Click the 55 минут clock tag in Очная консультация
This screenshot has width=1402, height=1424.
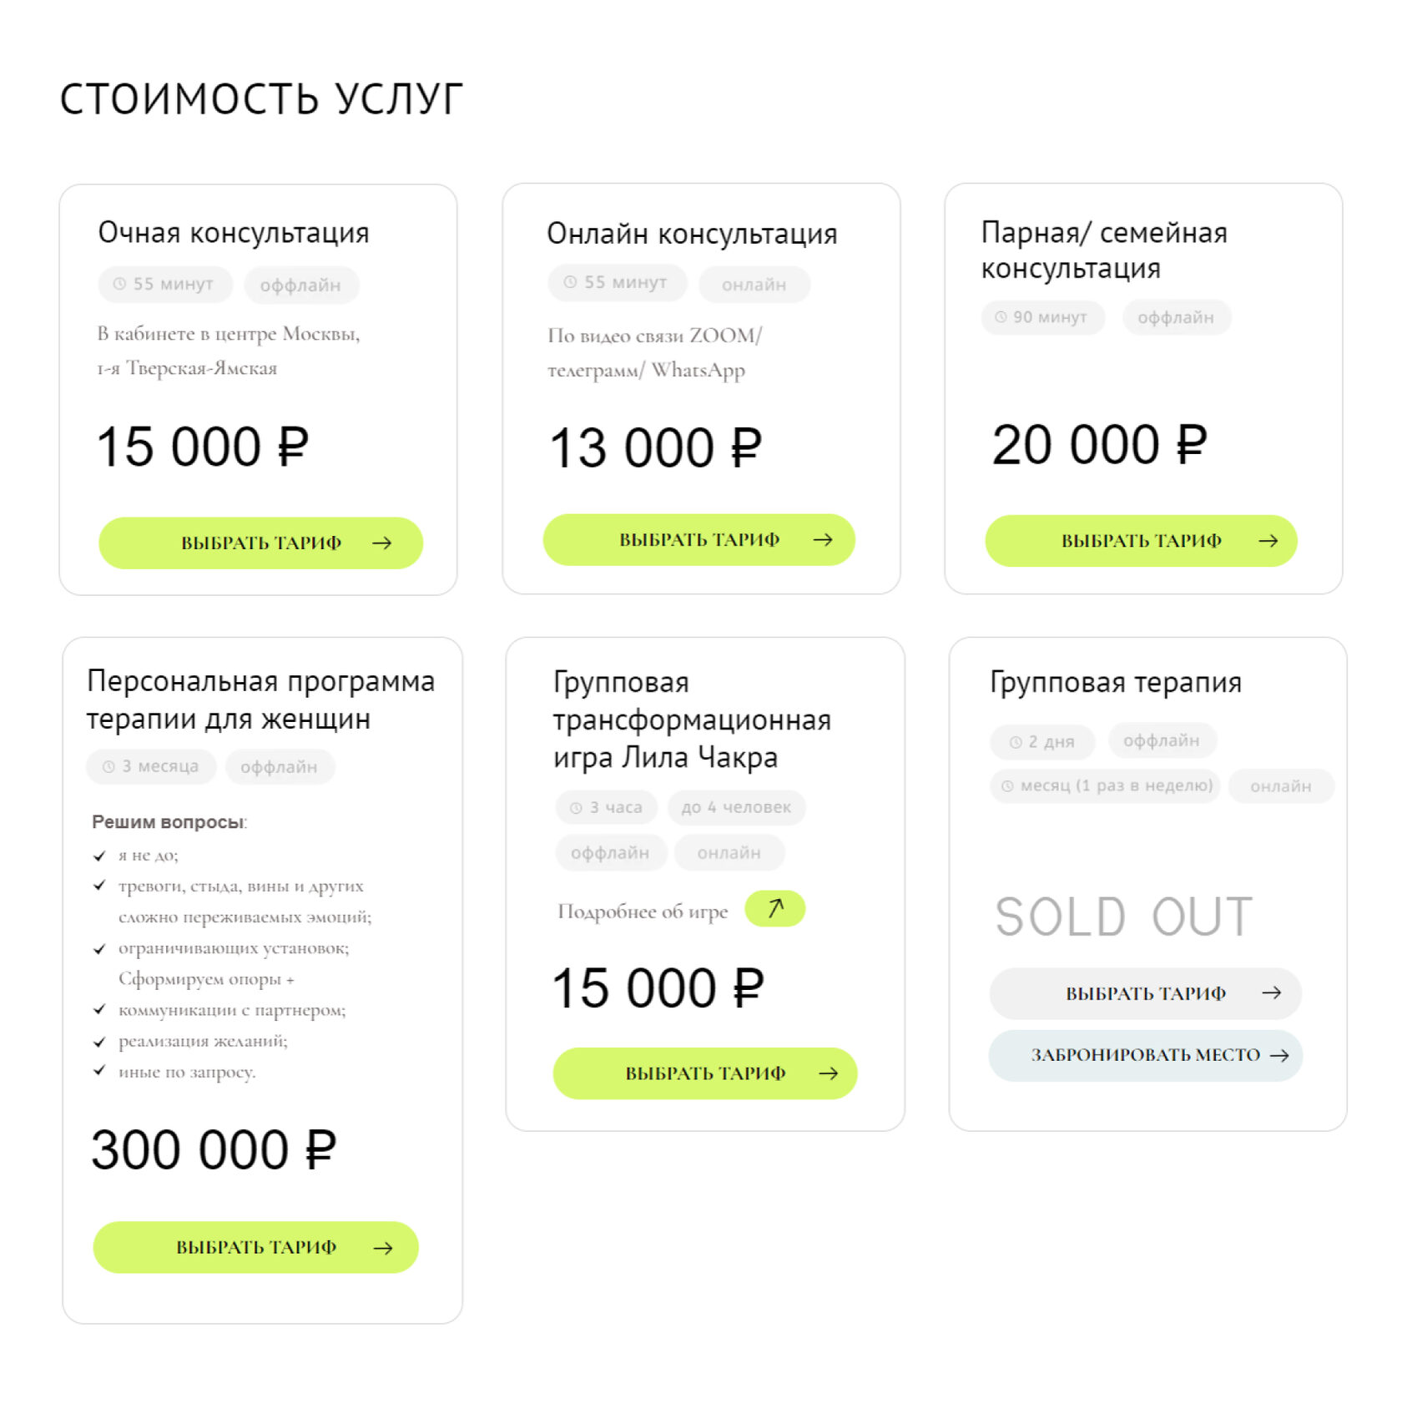[164, 284]
